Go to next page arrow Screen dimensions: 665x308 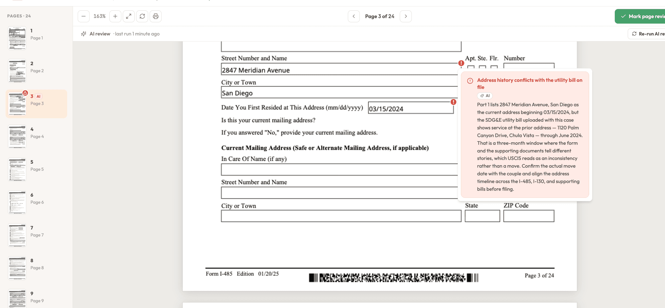pyautogui.click(x=406, y=16)
